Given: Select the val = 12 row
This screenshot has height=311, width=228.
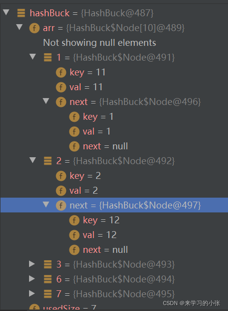Looking at the screenshot, I should click(x=114, y=235).
